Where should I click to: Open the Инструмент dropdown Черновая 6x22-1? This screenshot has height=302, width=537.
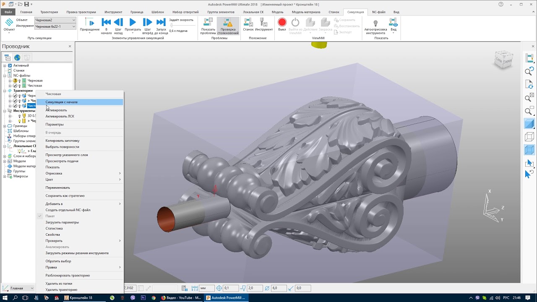(x=55, y=26)
